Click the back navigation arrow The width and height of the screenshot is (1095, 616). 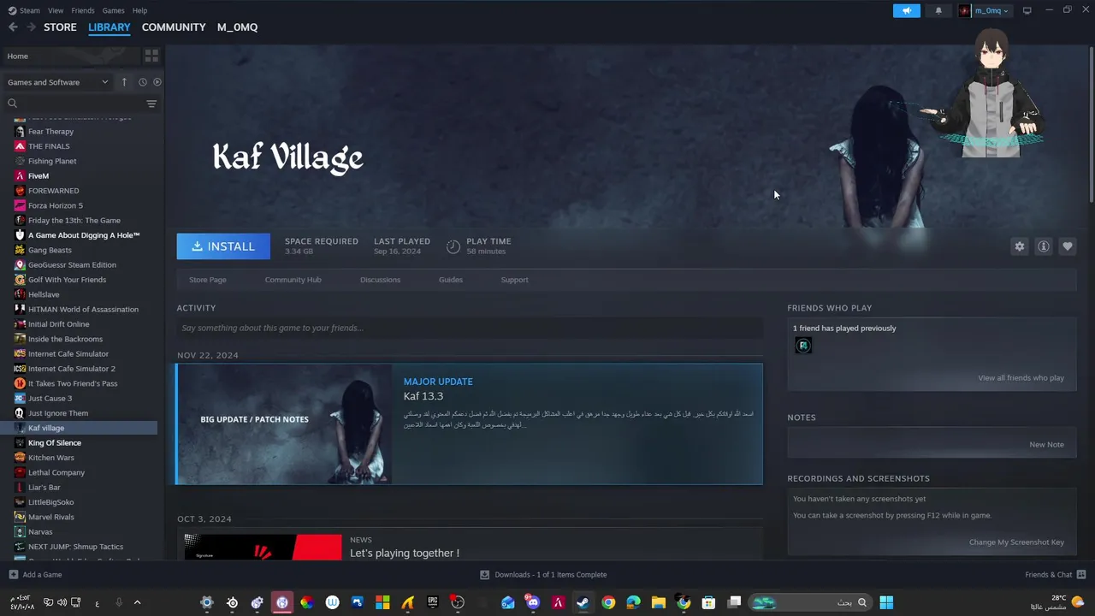click(x=13, y=27)
